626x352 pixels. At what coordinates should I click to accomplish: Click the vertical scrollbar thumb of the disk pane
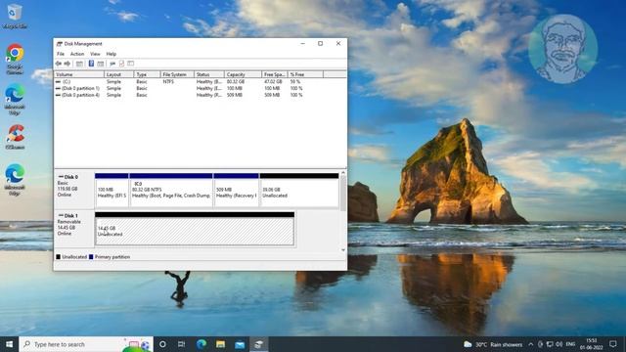click(343, 193)
